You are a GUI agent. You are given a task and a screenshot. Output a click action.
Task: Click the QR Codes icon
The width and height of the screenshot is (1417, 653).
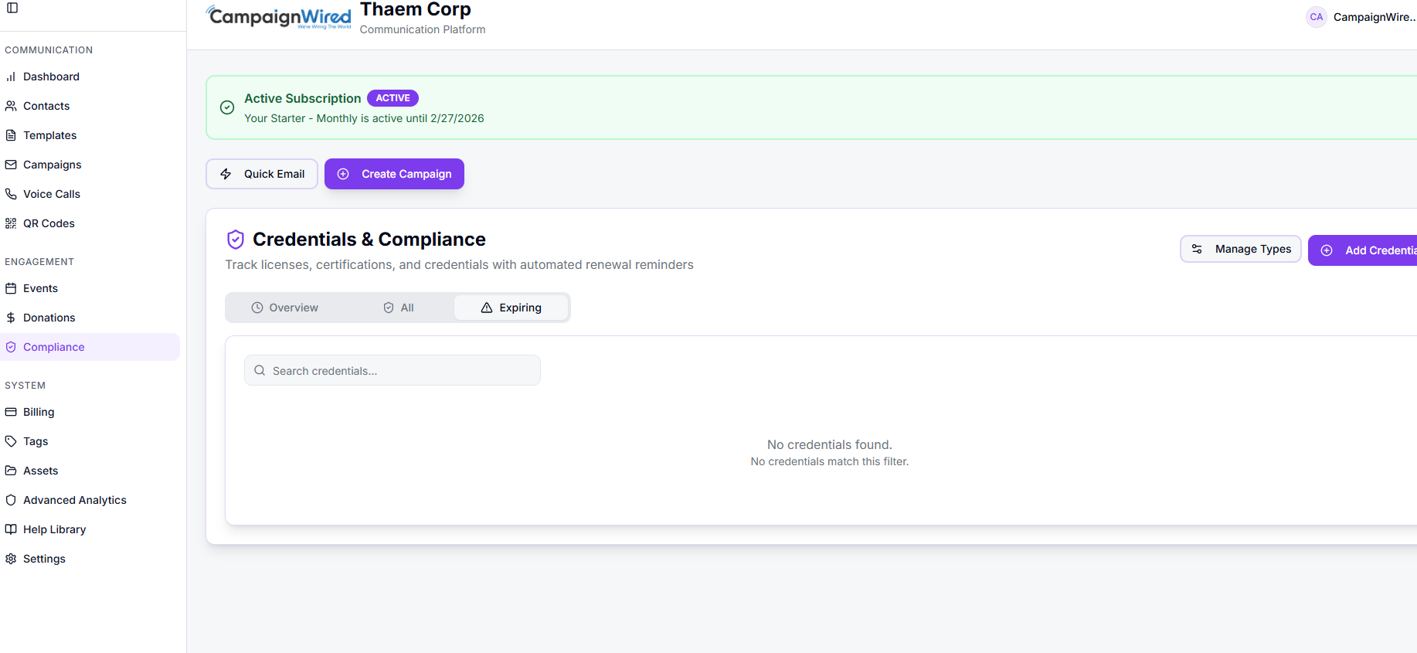click(11, 223)
